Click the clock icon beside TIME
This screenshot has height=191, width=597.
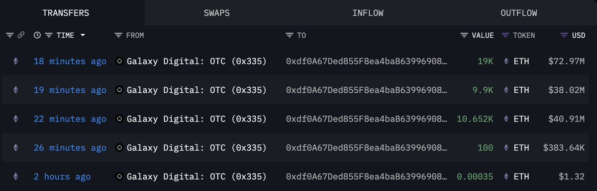(37, 35)
